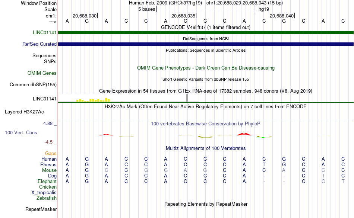Viewport: 354px width, 218px height.
Task: Click the Scale label in left margin
Action: [50, 9]
